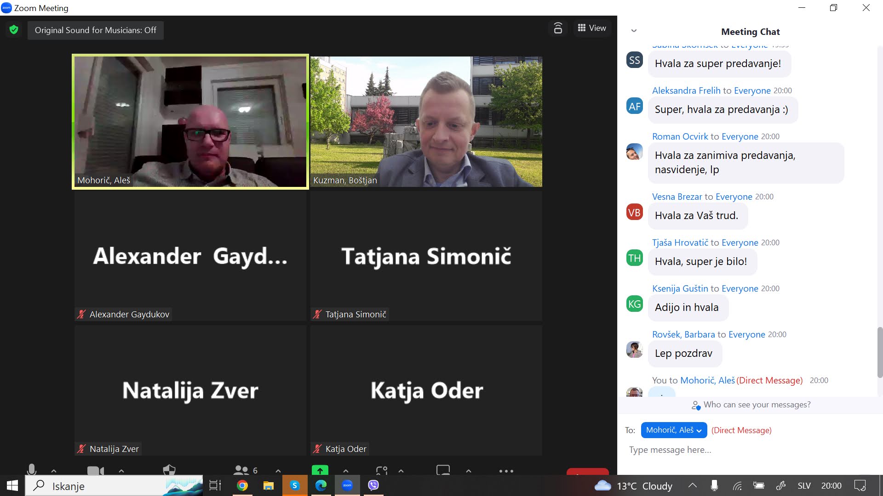
Task: Click the screen lock icon beside View
Action: click(558, 28)
